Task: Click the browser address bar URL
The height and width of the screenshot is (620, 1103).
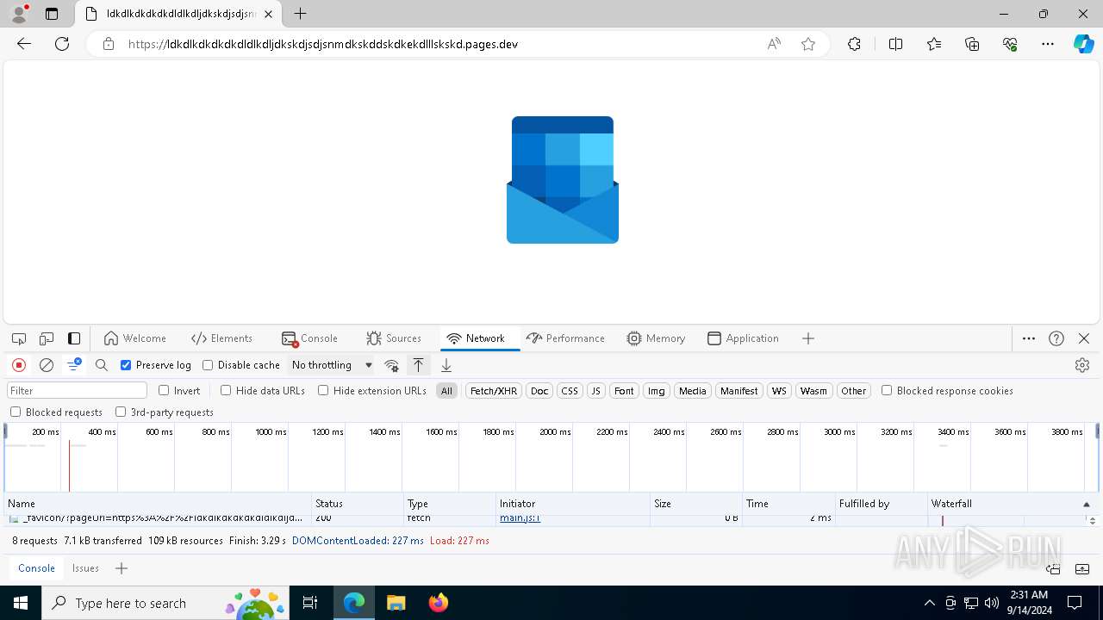Action: pos(323,44)
